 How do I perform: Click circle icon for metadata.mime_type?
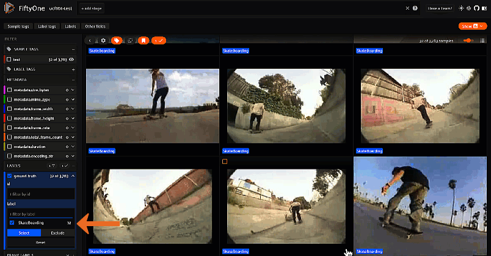click(x=67, y=100)
